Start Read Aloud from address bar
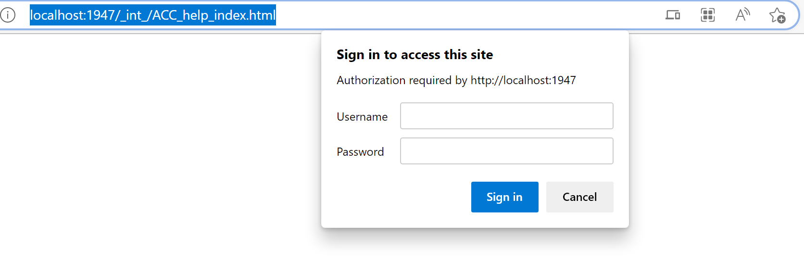 [742, 15]
